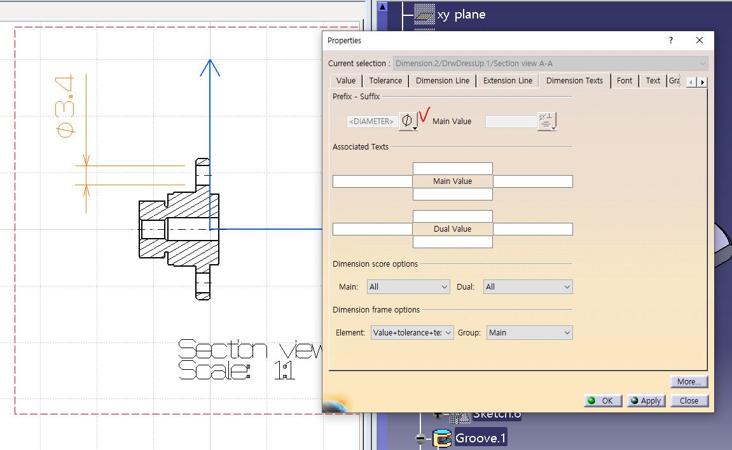The image size is (732, 450).
Task: Switch to the Extension Line tab
Action: (507, 81)
